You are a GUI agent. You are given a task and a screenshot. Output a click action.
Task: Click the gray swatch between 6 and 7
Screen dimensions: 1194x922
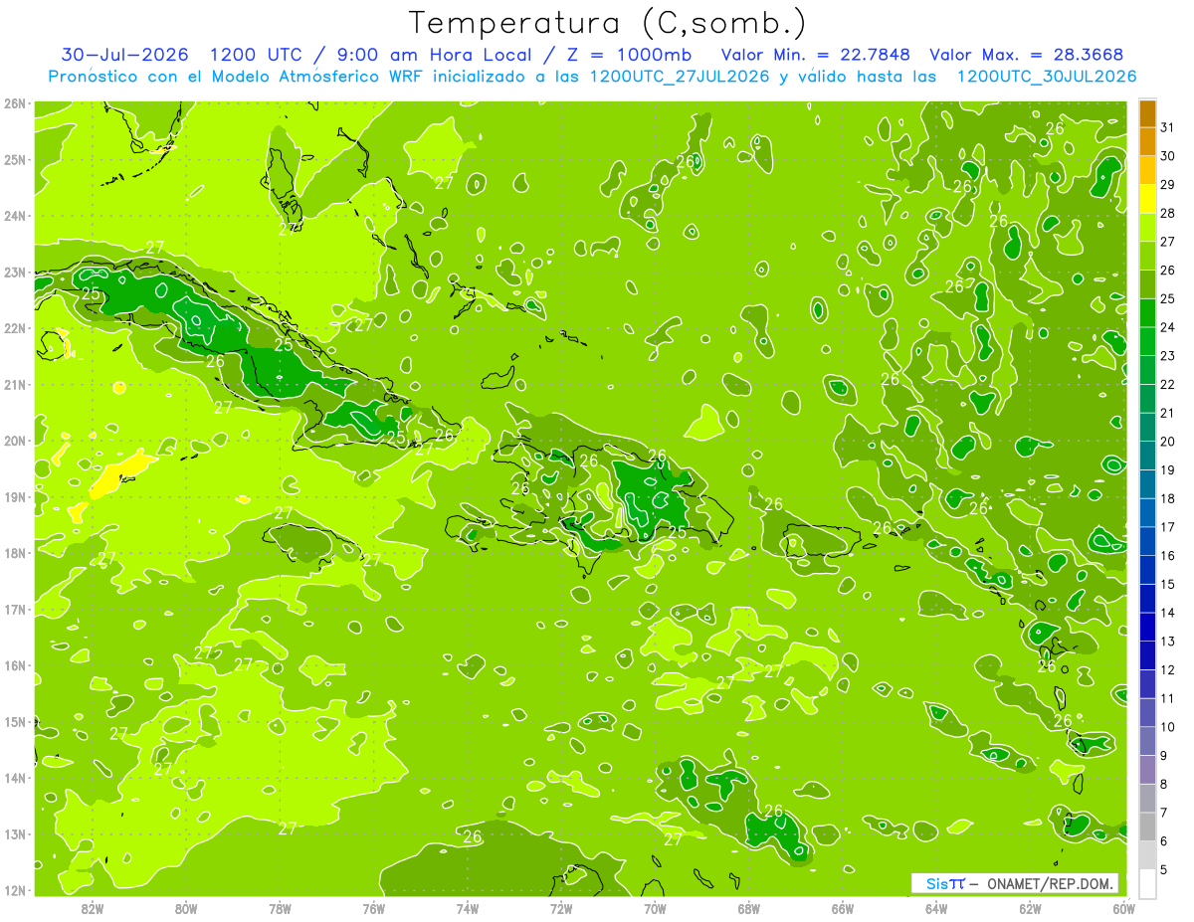[1147, 828]
